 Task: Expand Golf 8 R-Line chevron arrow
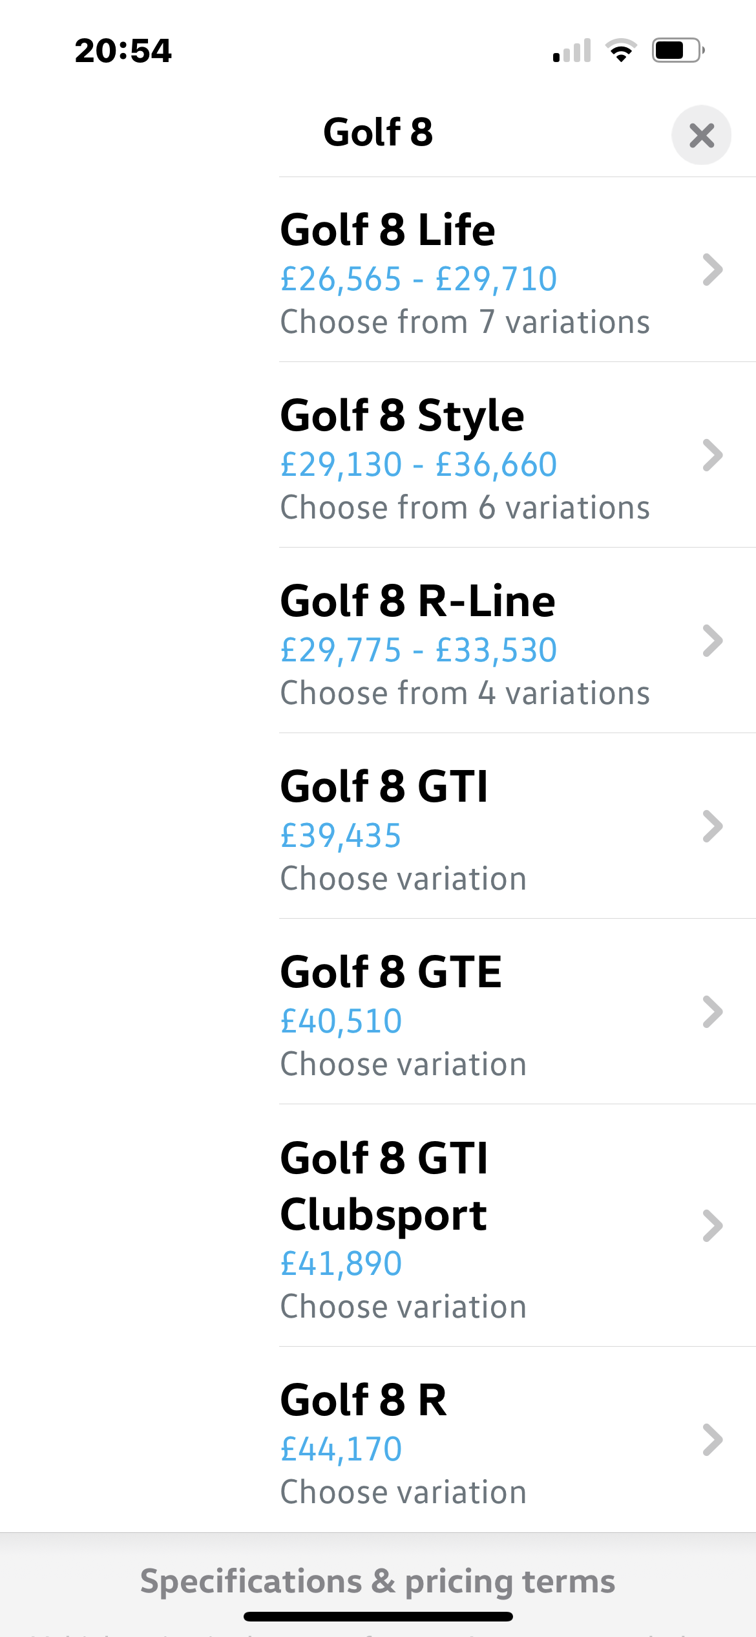coord(712,641)
